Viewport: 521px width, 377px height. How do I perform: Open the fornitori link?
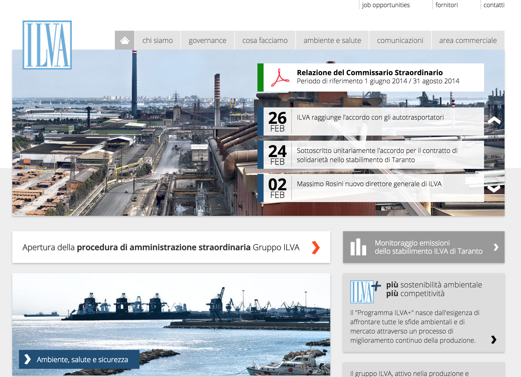[446, 5]
